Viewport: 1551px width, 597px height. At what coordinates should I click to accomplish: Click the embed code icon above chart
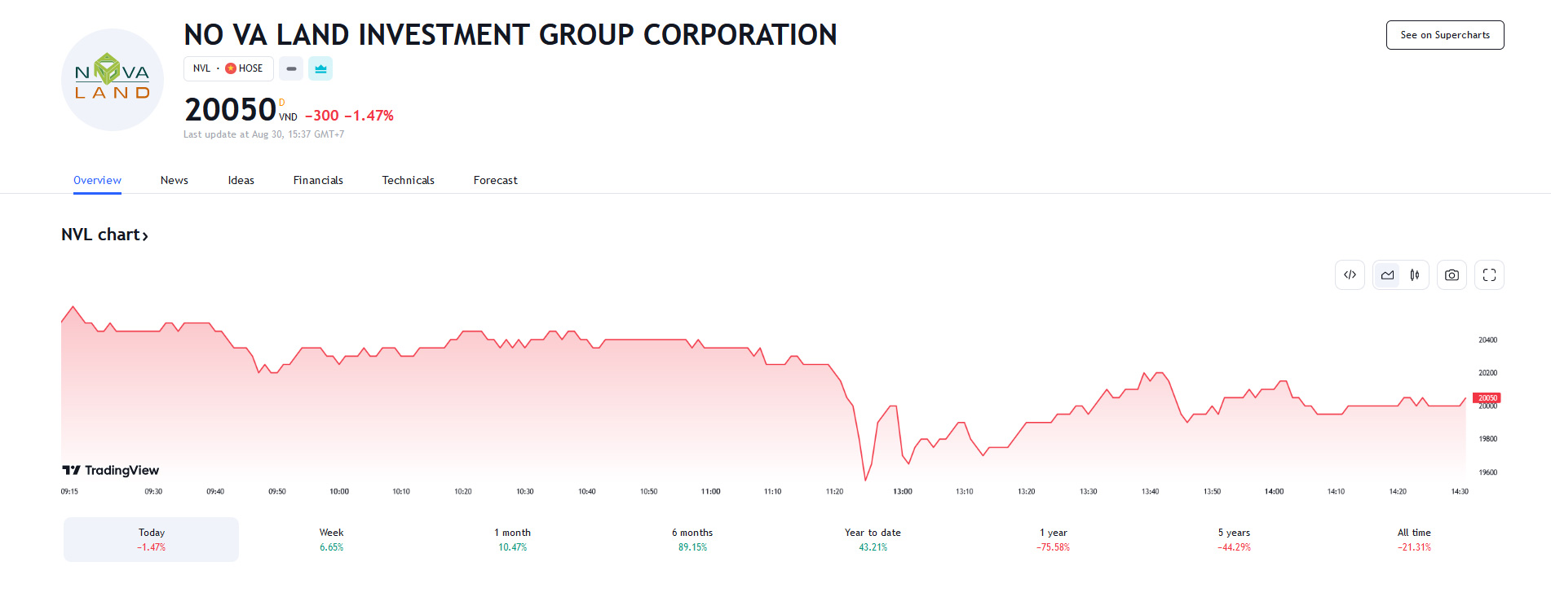pos(1350,275)
